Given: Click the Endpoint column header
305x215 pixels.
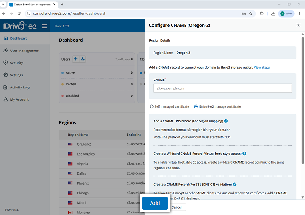Looking at the screenshot, I should pos(134,135).
